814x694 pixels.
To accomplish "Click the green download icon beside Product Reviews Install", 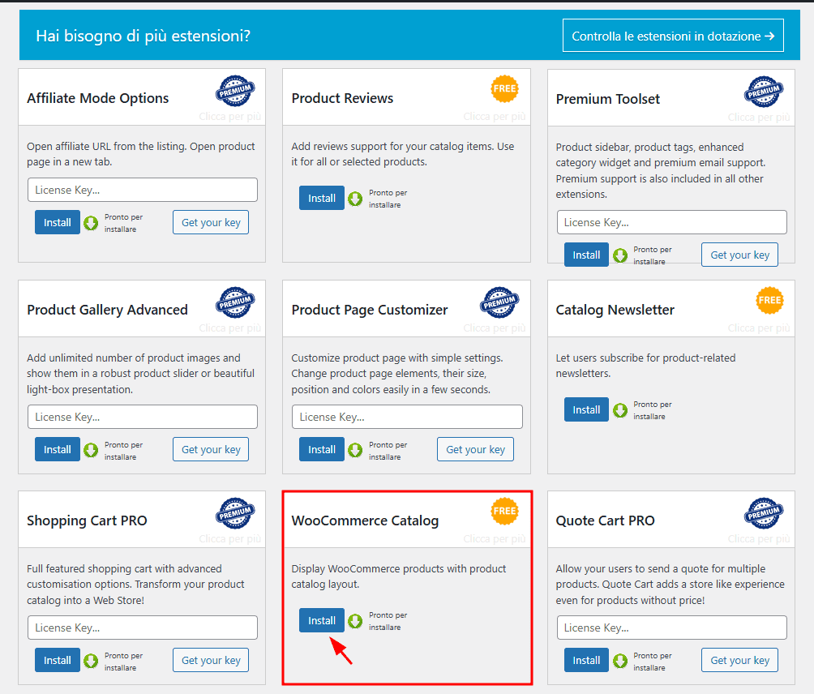I will (x=354, y=198).
